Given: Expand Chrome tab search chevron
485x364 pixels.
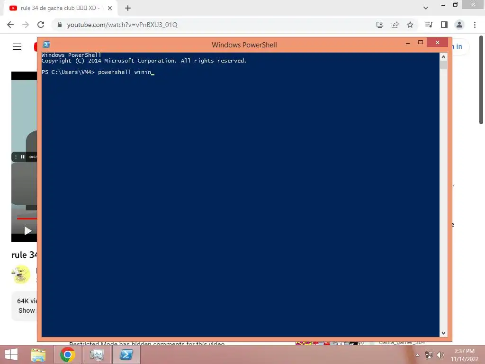Looking at the screenshot, I should coord(426,8).
